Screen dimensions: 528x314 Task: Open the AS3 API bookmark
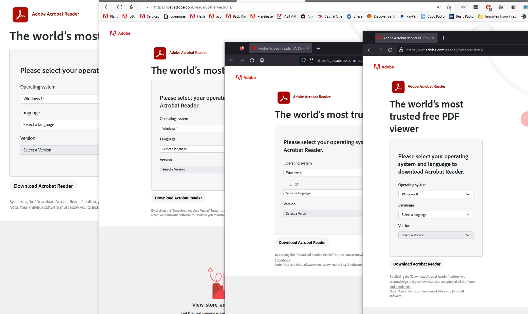click(287, 16)
